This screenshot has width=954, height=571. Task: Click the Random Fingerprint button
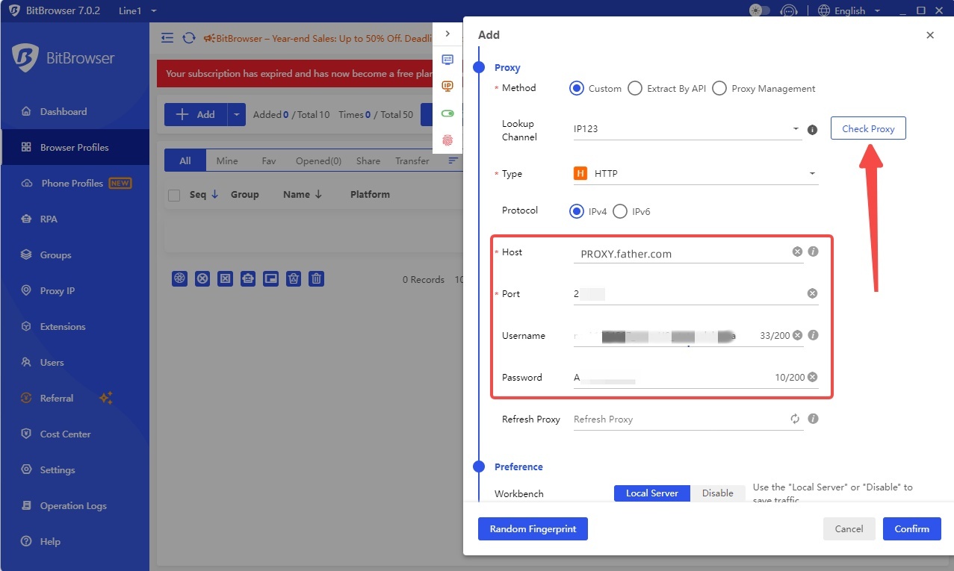pos(533,528)
